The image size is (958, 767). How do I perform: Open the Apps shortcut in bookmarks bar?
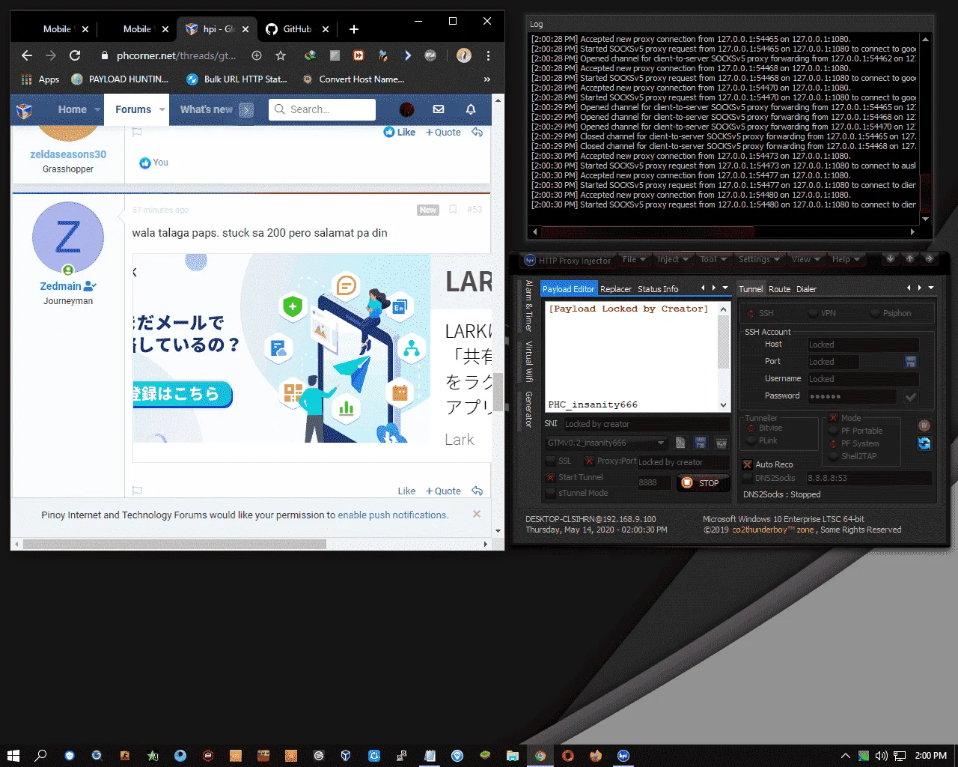(40, 79)
